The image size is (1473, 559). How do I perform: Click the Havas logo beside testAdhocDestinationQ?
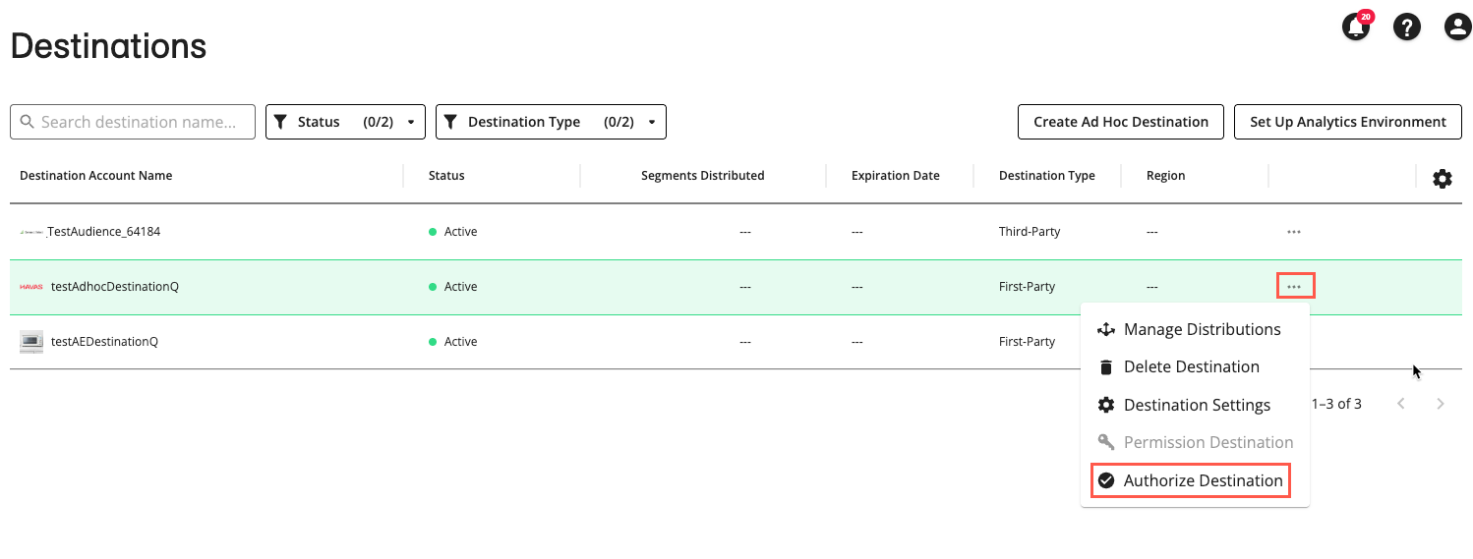(x=31, y=287)
